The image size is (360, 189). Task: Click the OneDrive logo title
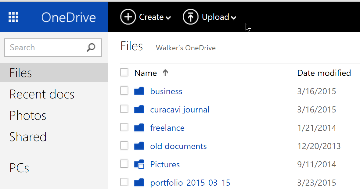(x=68, y=17)
